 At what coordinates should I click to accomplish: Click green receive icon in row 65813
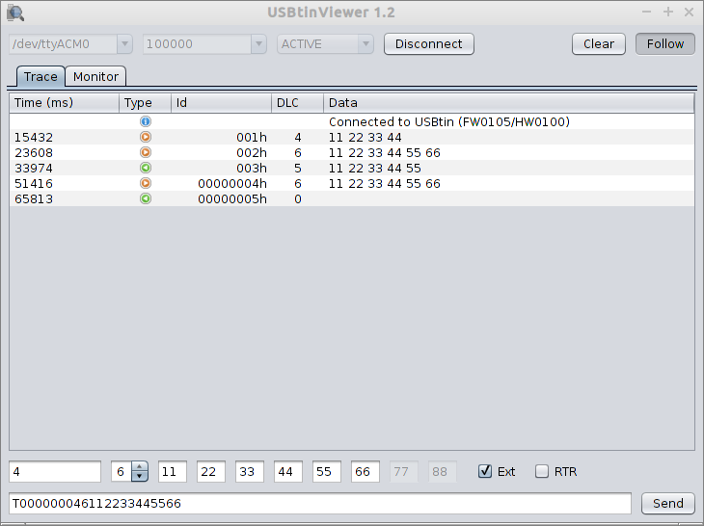(146, 198)
